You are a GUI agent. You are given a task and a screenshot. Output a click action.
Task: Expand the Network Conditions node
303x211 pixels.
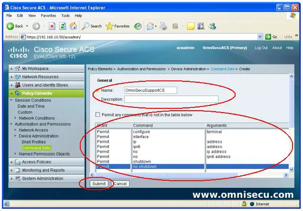coord(16,118)
